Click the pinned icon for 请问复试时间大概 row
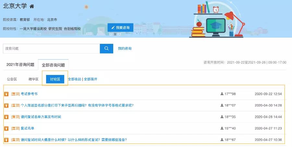 pyautogui.click(x=6, y=140)
